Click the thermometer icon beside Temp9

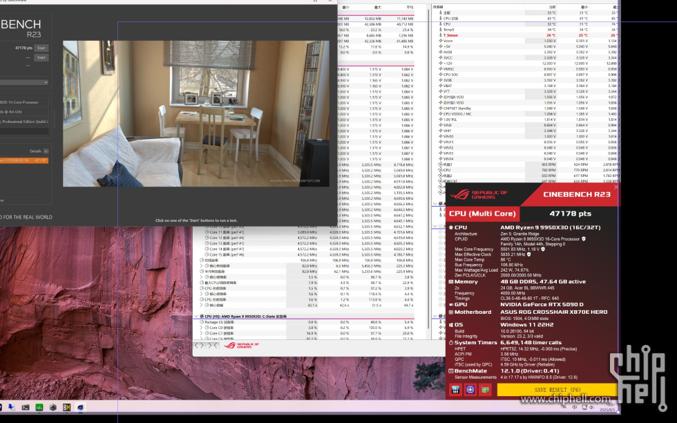click(x=441, y=30)
